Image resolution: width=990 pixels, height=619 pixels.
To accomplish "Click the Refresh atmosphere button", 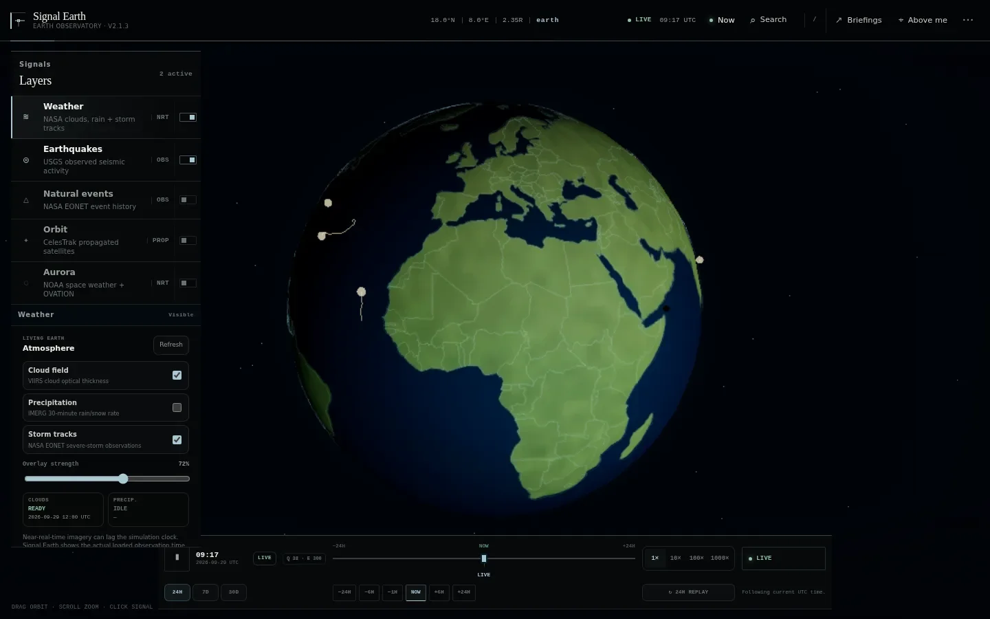I will [x=171, y=345].
